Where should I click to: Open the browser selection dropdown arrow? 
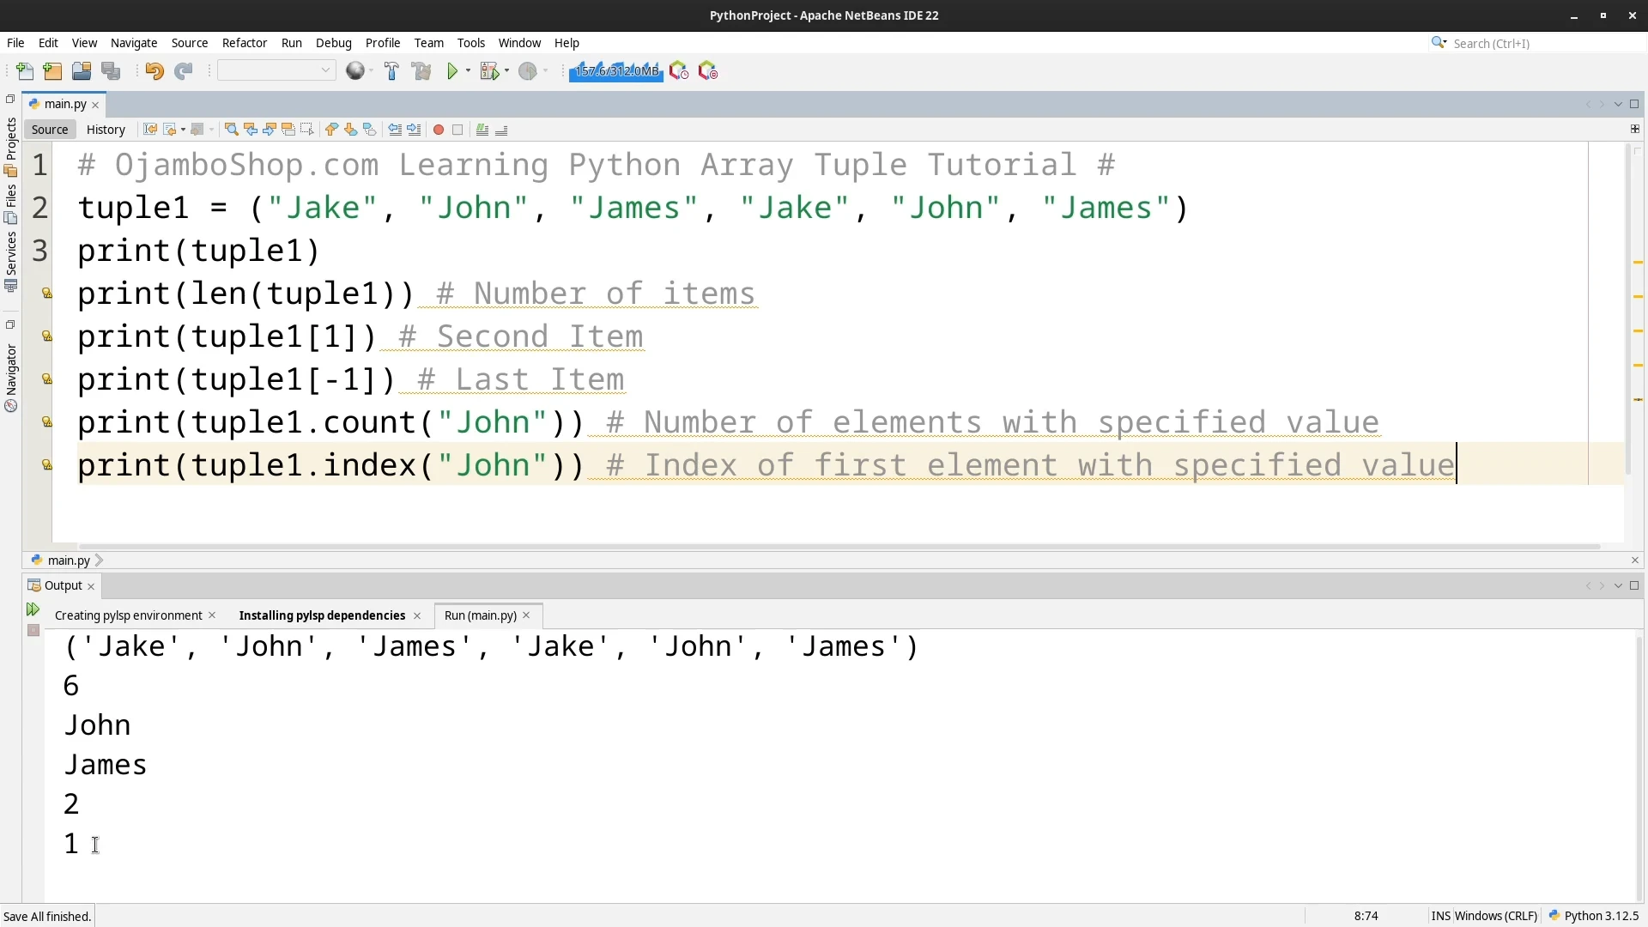click(371, 71)
